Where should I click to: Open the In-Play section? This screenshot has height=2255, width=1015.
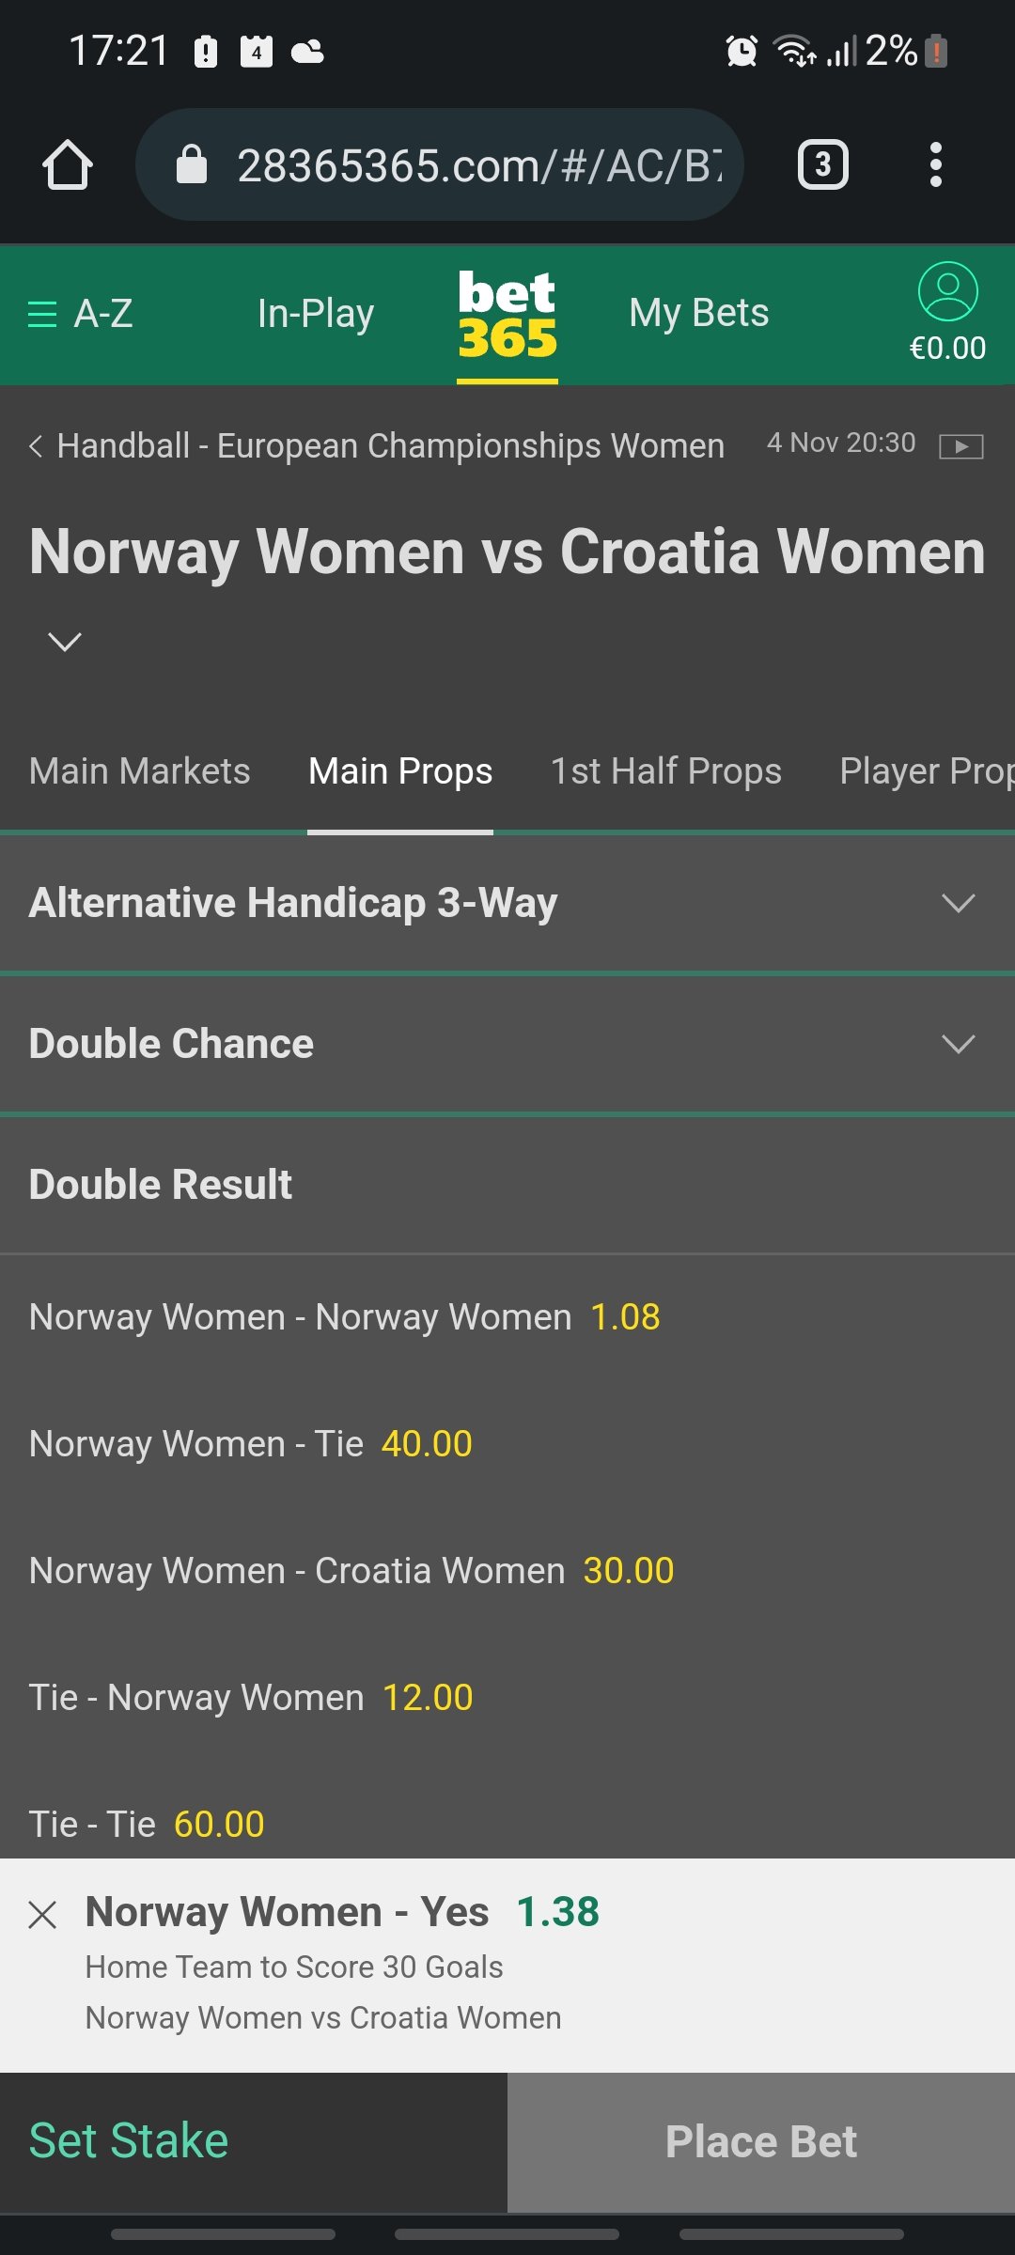316,314
